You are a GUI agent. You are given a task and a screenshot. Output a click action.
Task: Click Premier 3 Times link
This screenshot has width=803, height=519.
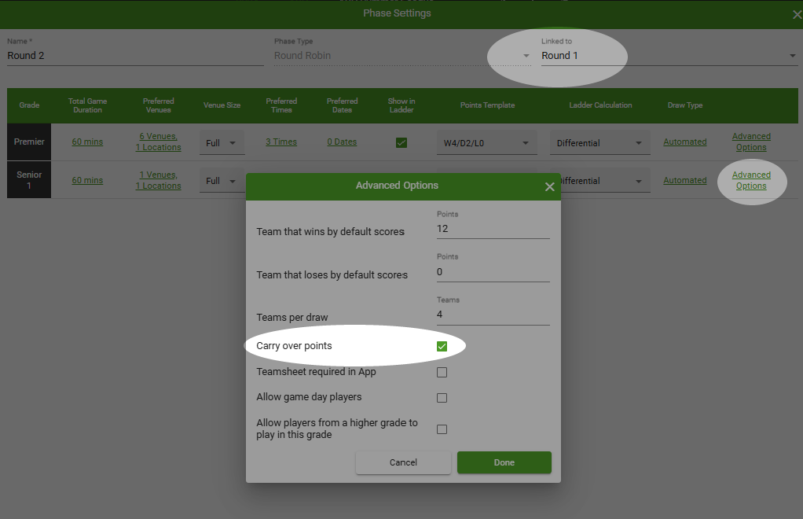pos(281,142)
